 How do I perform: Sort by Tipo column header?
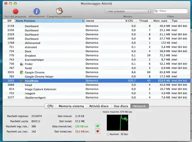(181, 21)
